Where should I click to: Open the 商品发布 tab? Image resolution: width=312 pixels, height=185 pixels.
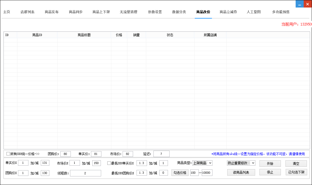tap(52, 12)
